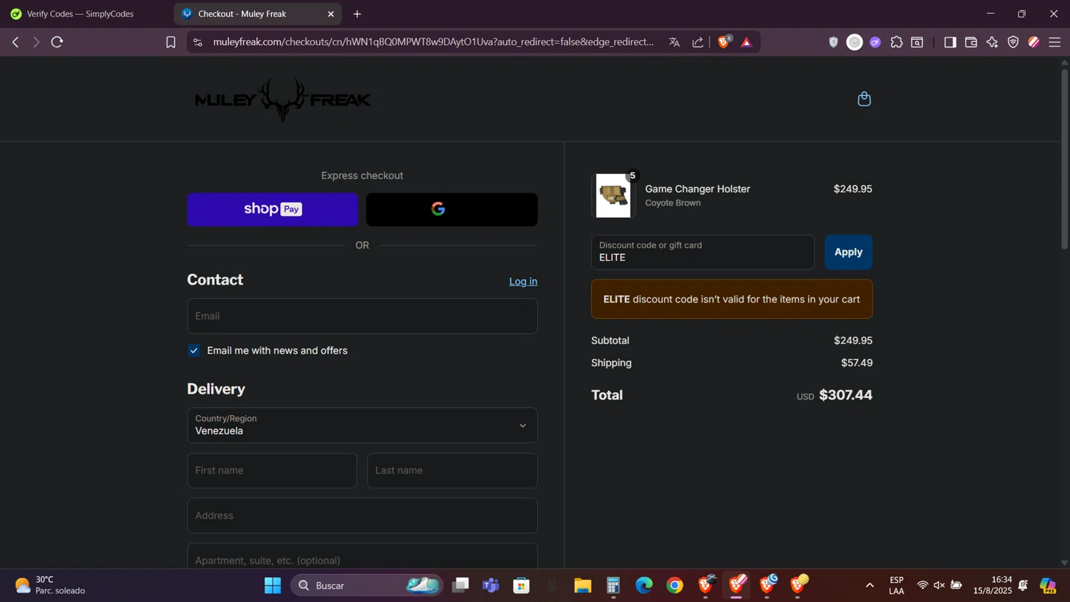Open Brave VPN icon

tap(1013, 42)
